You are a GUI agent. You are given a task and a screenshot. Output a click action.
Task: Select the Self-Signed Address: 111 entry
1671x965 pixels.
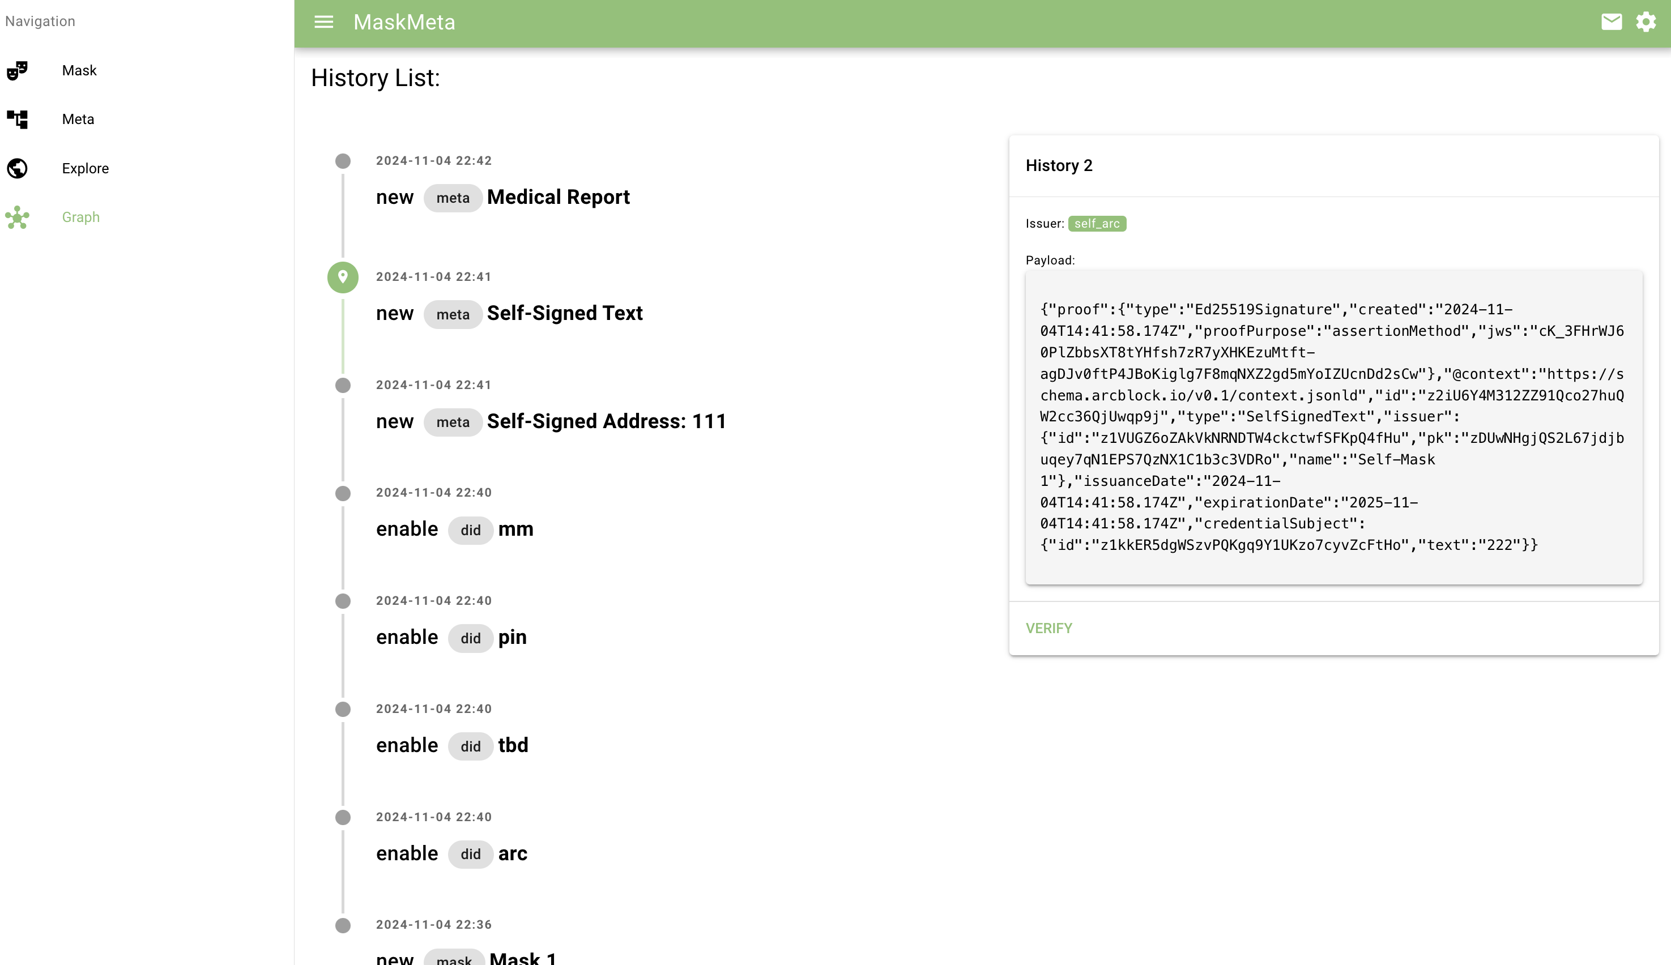click(x=606, y=421)
